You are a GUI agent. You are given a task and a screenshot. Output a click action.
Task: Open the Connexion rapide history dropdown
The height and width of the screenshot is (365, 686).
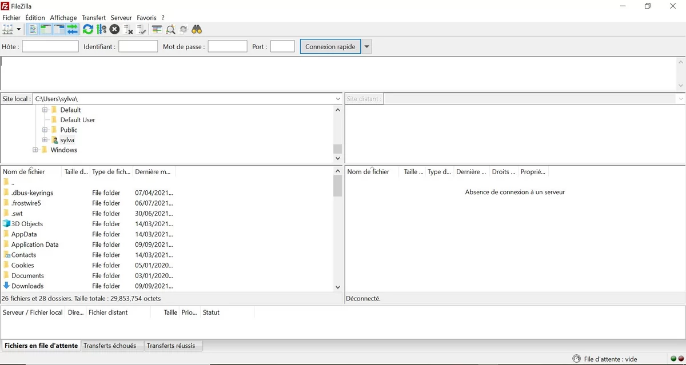pos(366,46)
